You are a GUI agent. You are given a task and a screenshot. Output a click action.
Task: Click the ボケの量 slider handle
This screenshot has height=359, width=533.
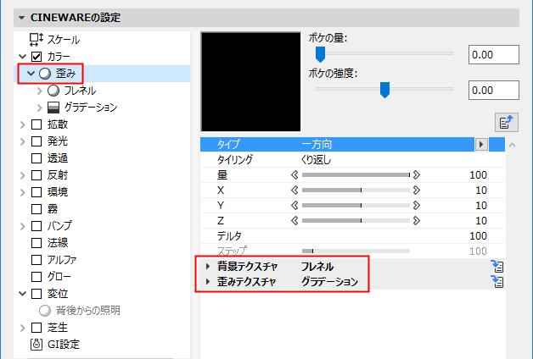(320, 54)
